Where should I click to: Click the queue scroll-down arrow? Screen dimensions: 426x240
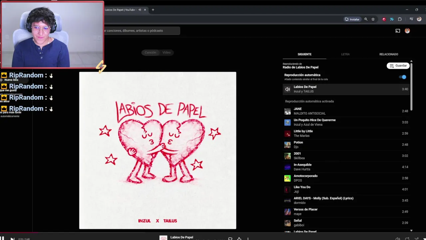(411, 230)
